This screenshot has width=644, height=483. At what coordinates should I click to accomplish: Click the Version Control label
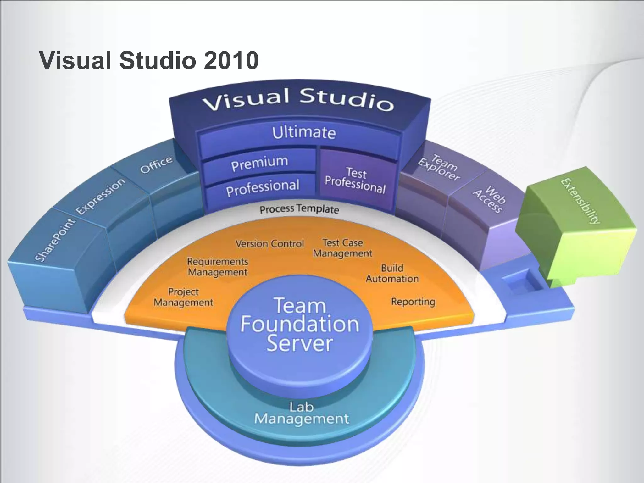(x=270, y=244)
